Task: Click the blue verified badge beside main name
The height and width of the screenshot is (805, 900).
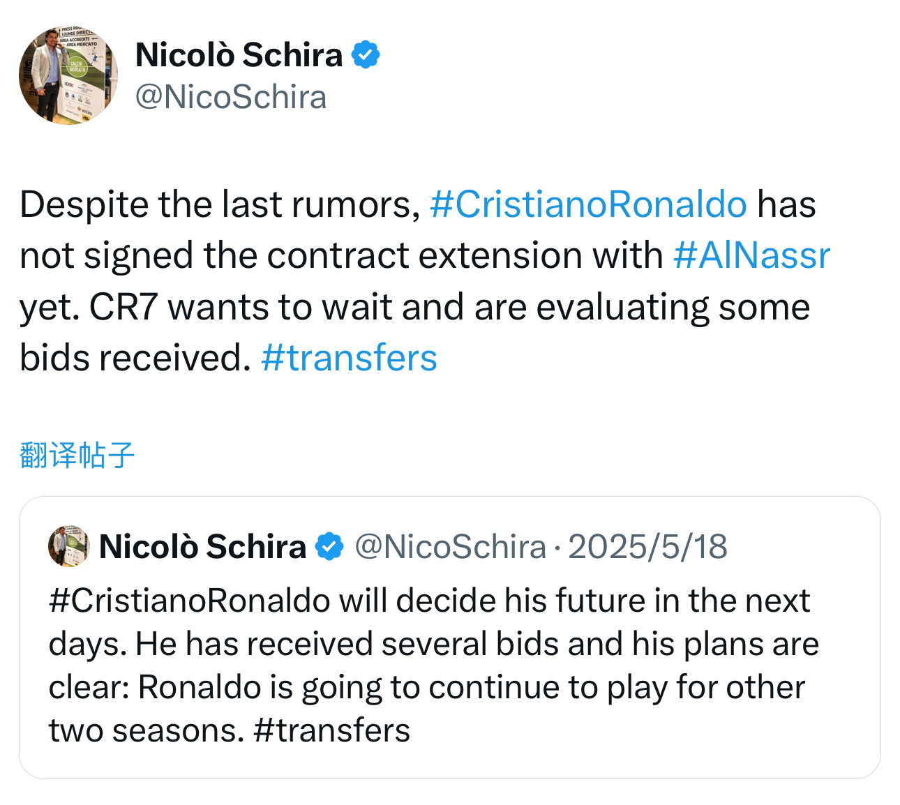Action: click(x=366, y=54)
